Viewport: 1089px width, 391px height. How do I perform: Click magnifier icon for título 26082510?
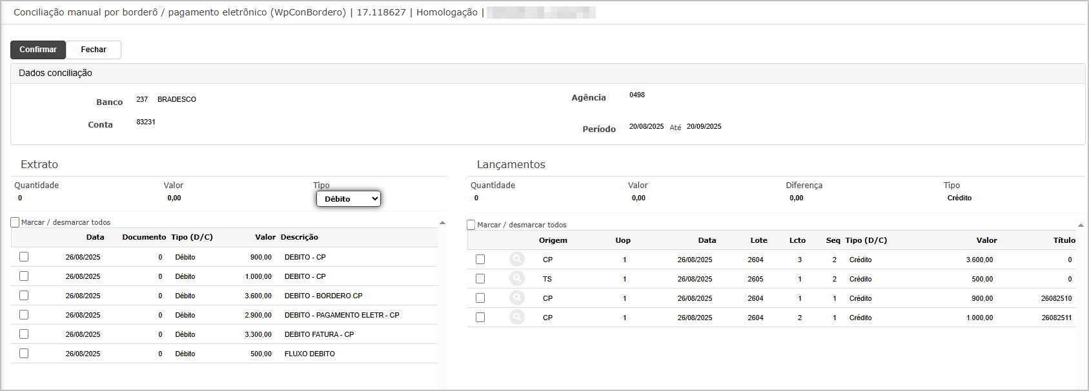click(x=516, y=298)
